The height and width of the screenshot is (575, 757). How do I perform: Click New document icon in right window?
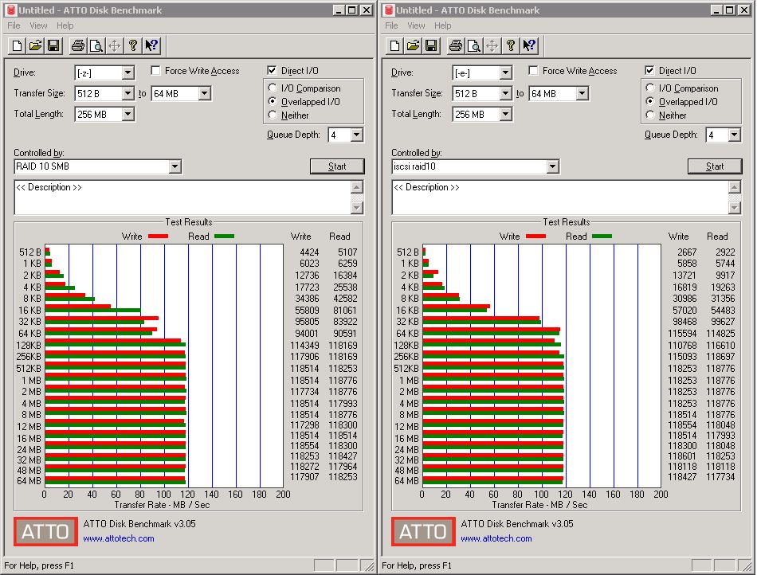point(394,46)
